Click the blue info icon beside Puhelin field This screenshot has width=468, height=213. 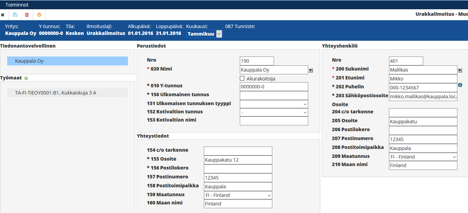460,85
